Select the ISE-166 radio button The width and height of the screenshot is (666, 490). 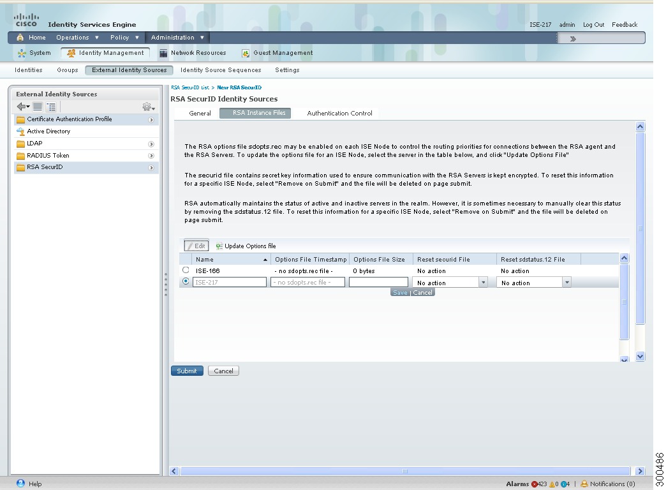tap(186, 270)
